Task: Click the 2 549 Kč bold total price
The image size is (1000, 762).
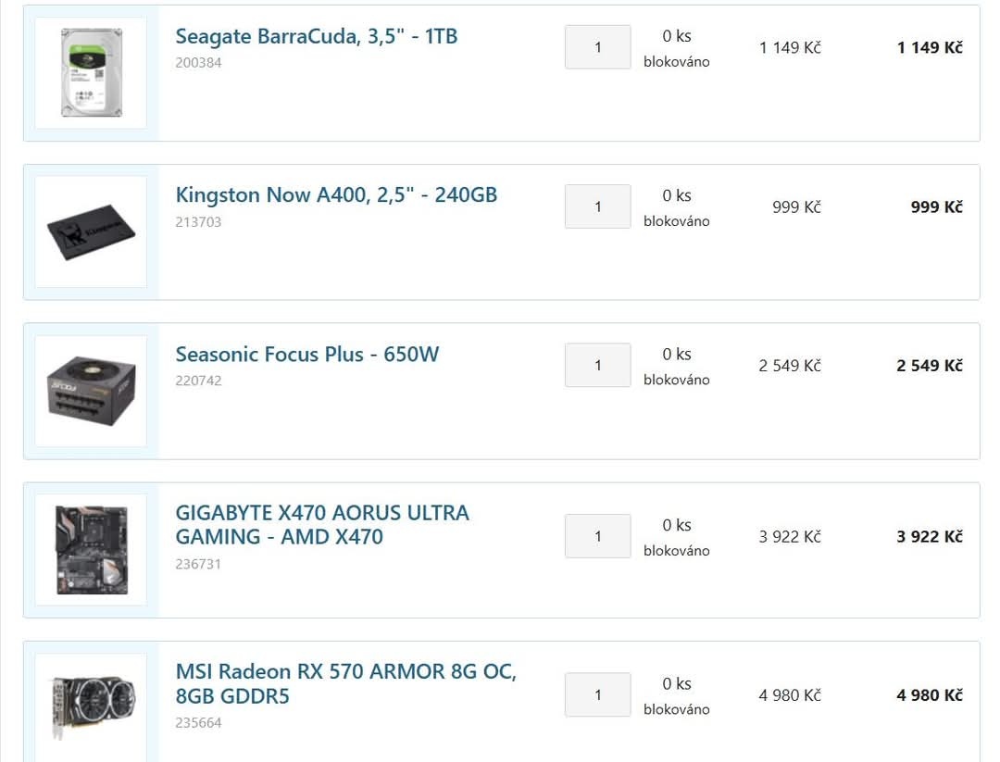Action: [930, 366]
